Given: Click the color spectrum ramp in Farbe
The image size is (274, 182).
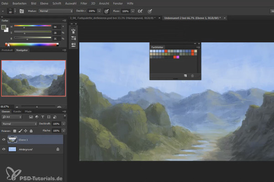Looking at the screenshot, I should [x=32, y=45].
